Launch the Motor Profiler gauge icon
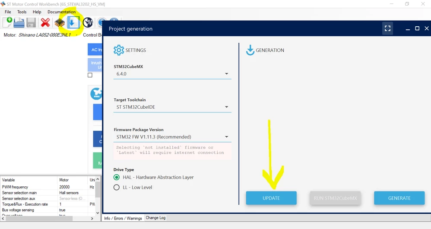Screen dimensions: 431x229 88,22
